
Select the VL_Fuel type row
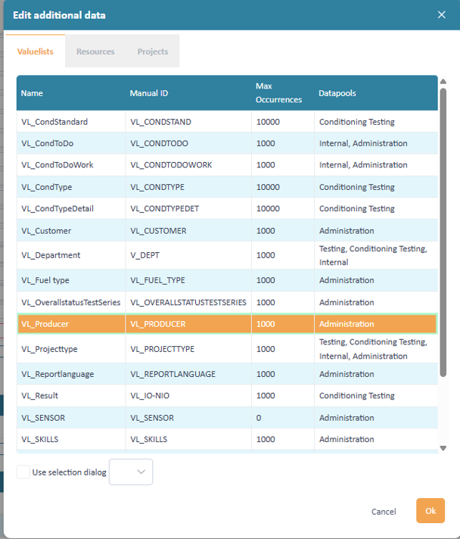tap(228, 281)
